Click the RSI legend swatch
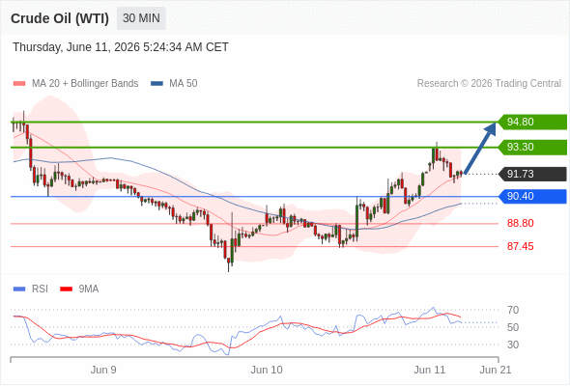Image resolution: width=570 pixels, height=386 pixels. [19, 289]
